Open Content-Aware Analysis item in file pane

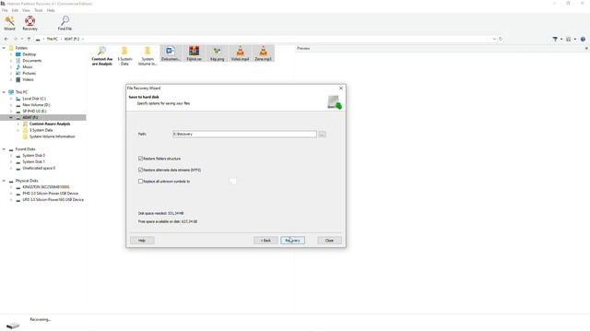point(102,55)
